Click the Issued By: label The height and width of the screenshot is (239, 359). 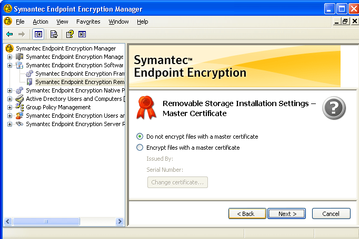pos(160,159)
